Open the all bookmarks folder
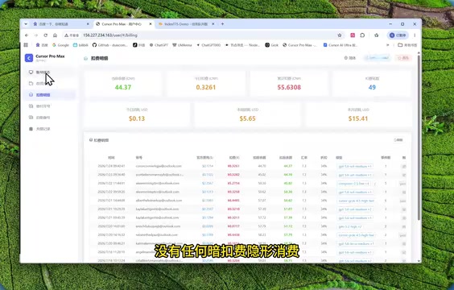 (x=407, y=45)
